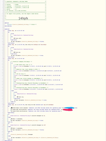
Task: Open the 12:02:00 AM Sundays or Saturdays timer
Action: point(27,45)
